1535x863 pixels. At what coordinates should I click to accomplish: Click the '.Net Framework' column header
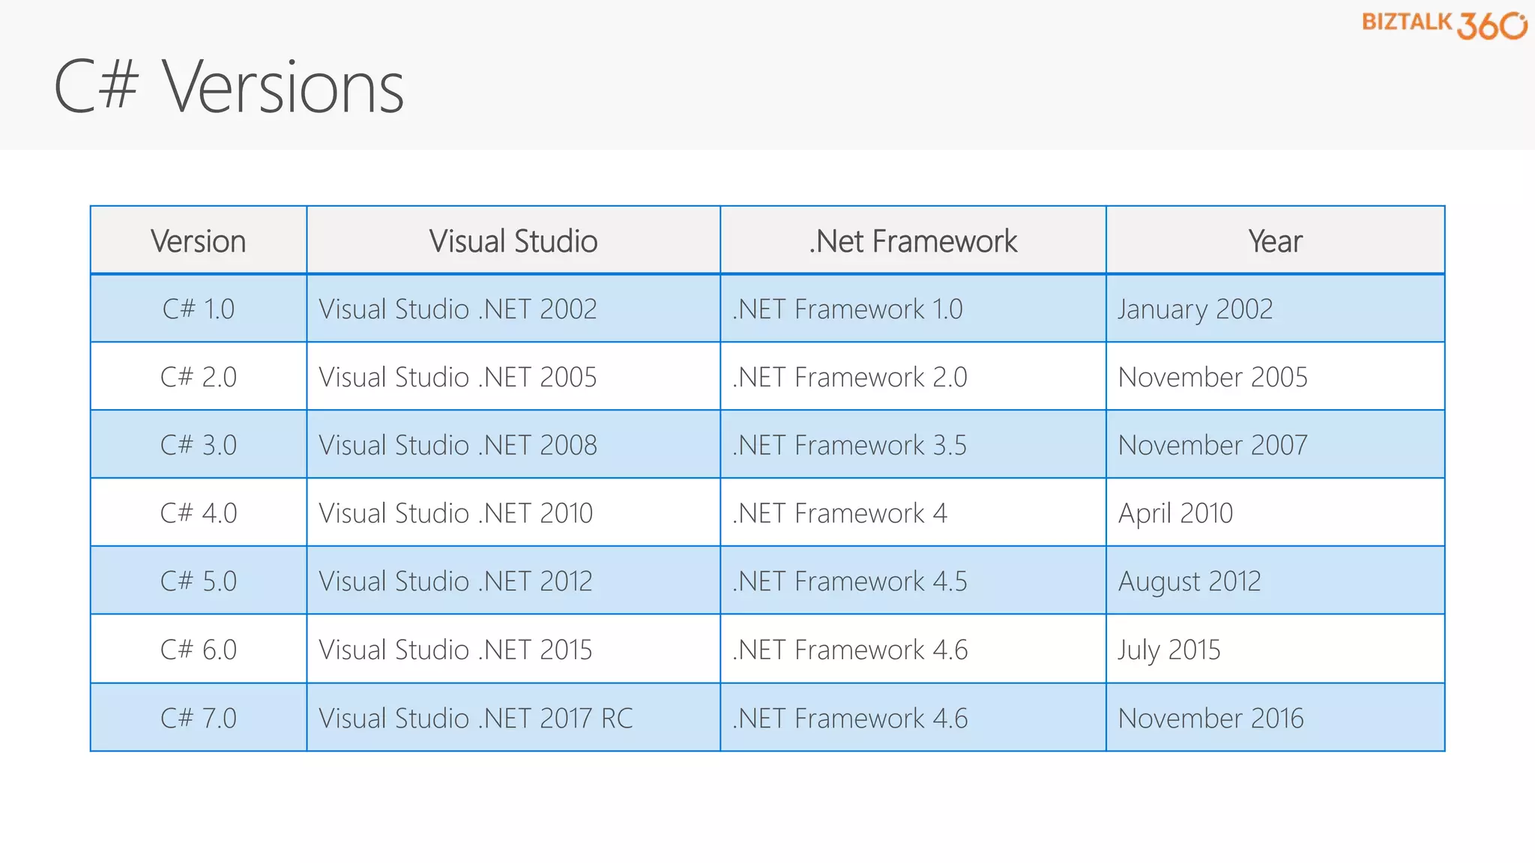tap(913, 240)
